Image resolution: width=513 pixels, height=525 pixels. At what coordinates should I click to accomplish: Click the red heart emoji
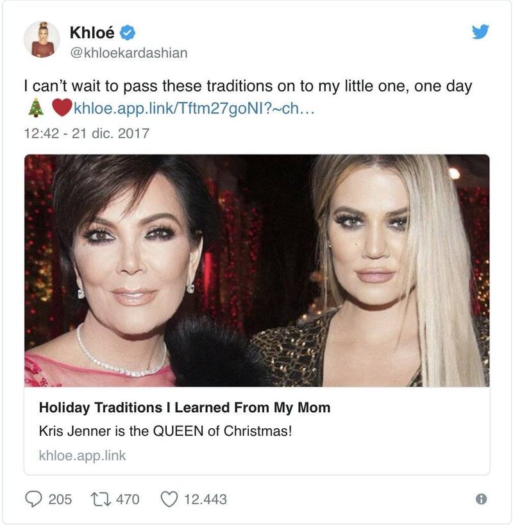62,108
